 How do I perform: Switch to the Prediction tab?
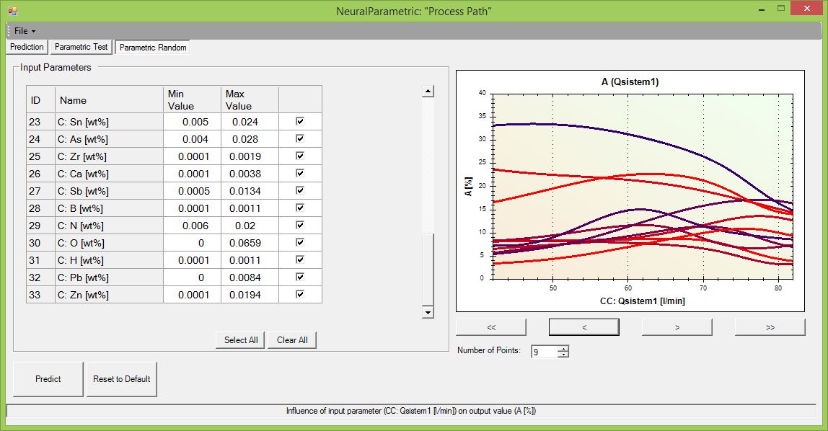click(x=27, y=47)
